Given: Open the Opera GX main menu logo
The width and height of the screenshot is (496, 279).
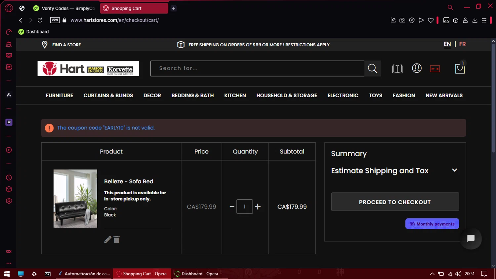Looking at the screenshot, I should [9, 8].
